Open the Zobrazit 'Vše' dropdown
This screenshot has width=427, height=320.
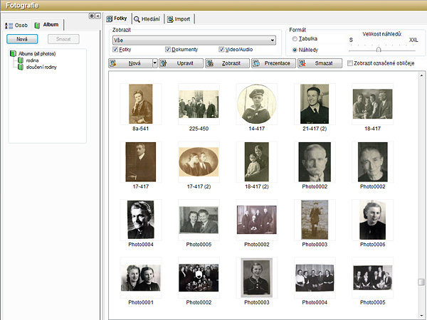click(194, 40)
